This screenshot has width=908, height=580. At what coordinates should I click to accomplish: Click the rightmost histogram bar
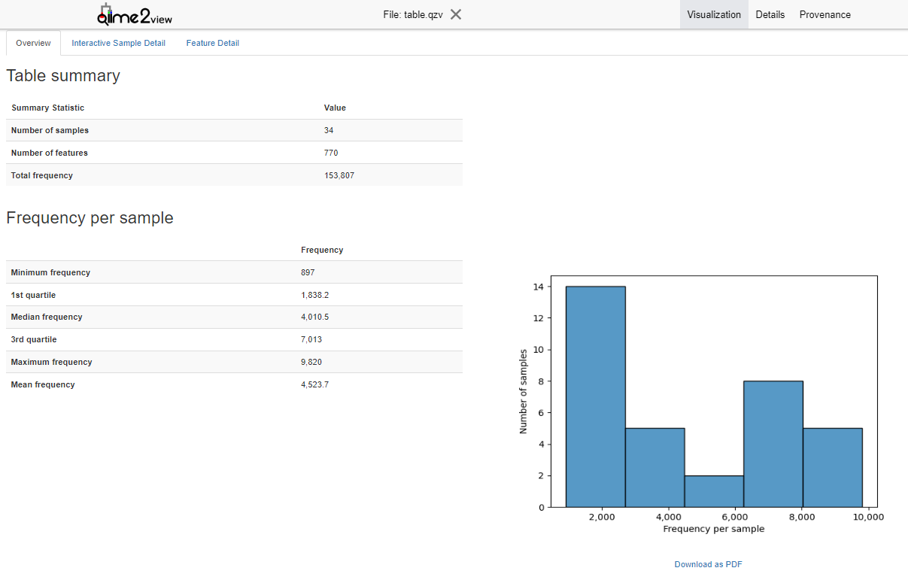point(832,467)
